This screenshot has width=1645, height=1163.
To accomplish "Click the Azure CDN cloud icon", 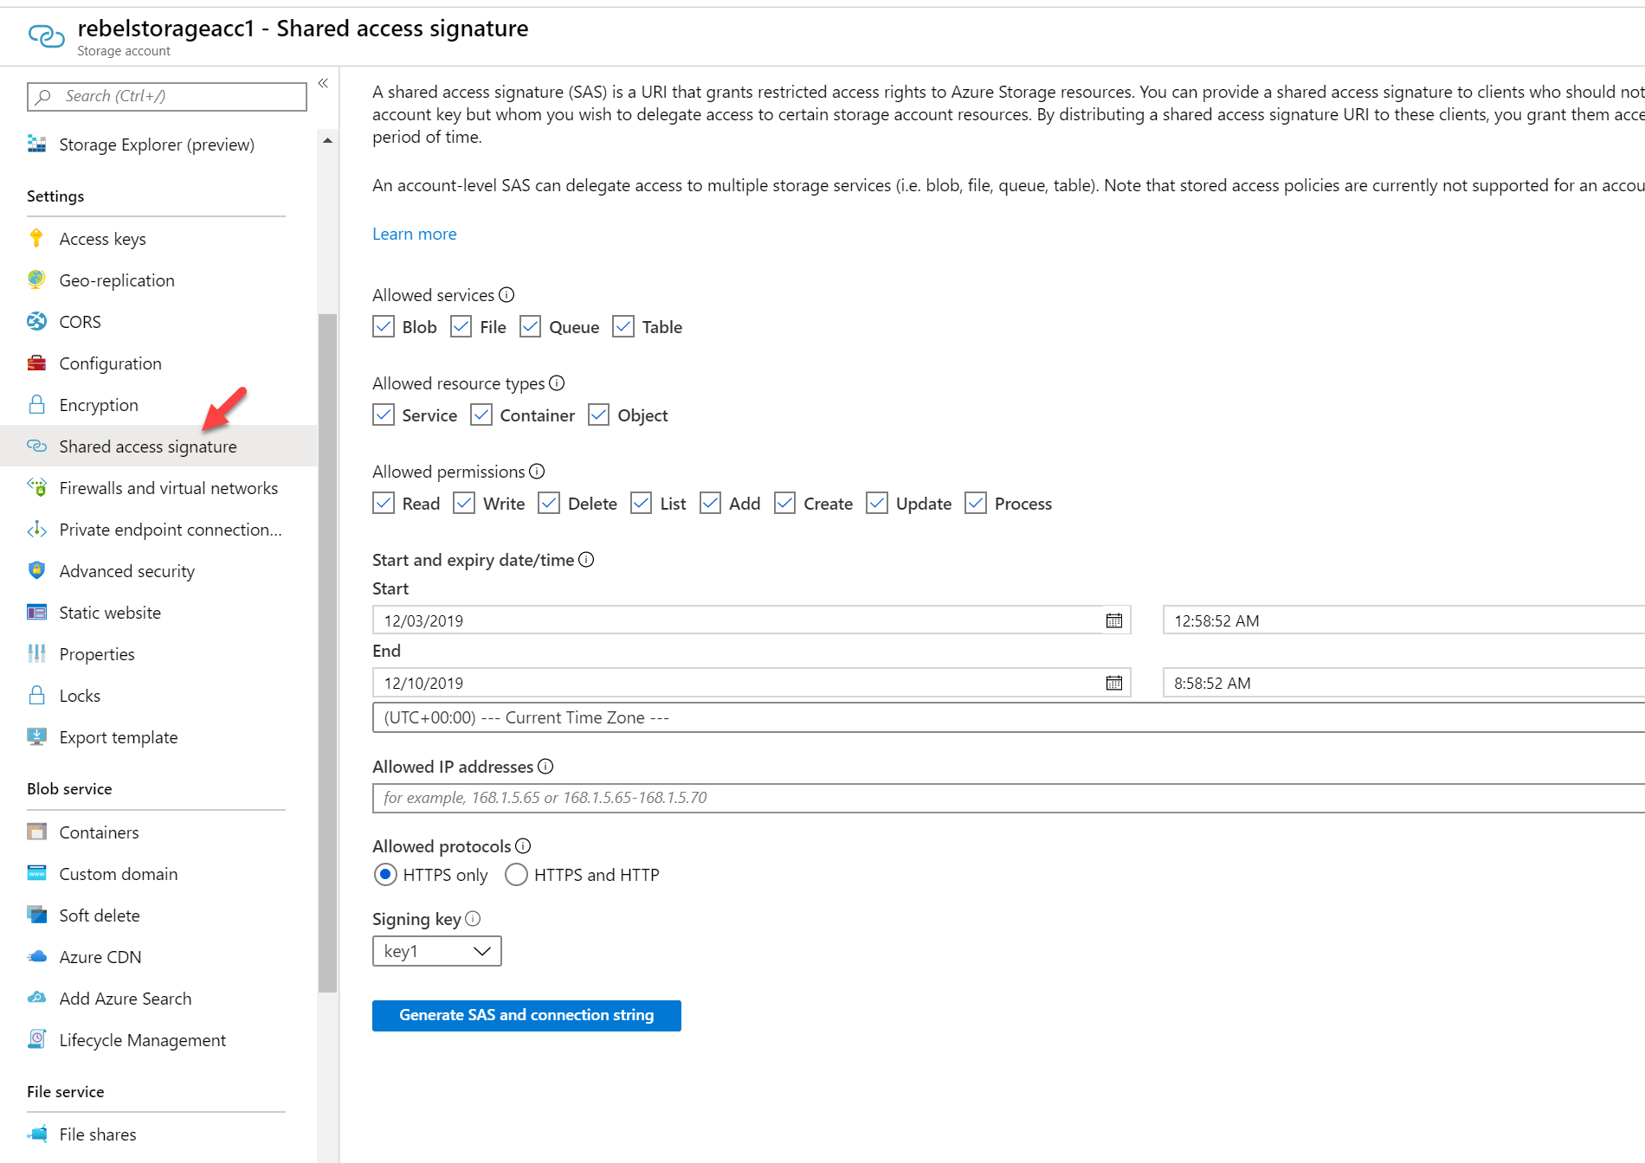I will 36,957.
